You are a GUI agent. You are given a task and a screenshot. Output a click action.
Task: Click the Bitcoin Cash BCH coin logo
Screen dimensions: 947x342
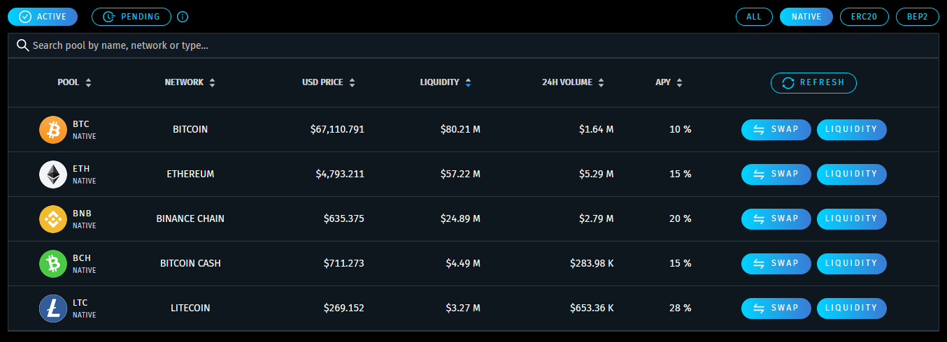(x=53, y=264)
